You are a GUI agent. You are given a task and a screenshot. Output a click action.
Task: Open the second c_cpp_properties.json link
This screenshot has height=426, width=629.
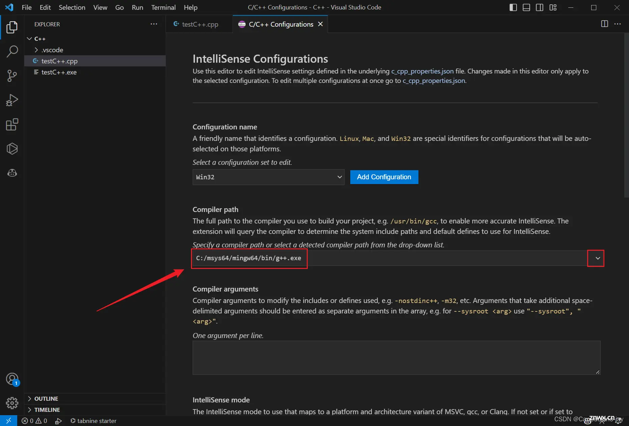(434, 81)
